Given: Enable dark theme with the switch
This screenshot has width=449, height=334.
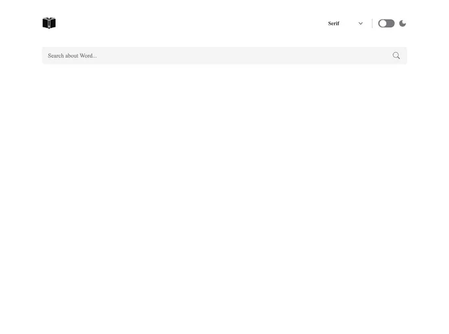Looking at the screenshot, I should [x=386, y=23].
